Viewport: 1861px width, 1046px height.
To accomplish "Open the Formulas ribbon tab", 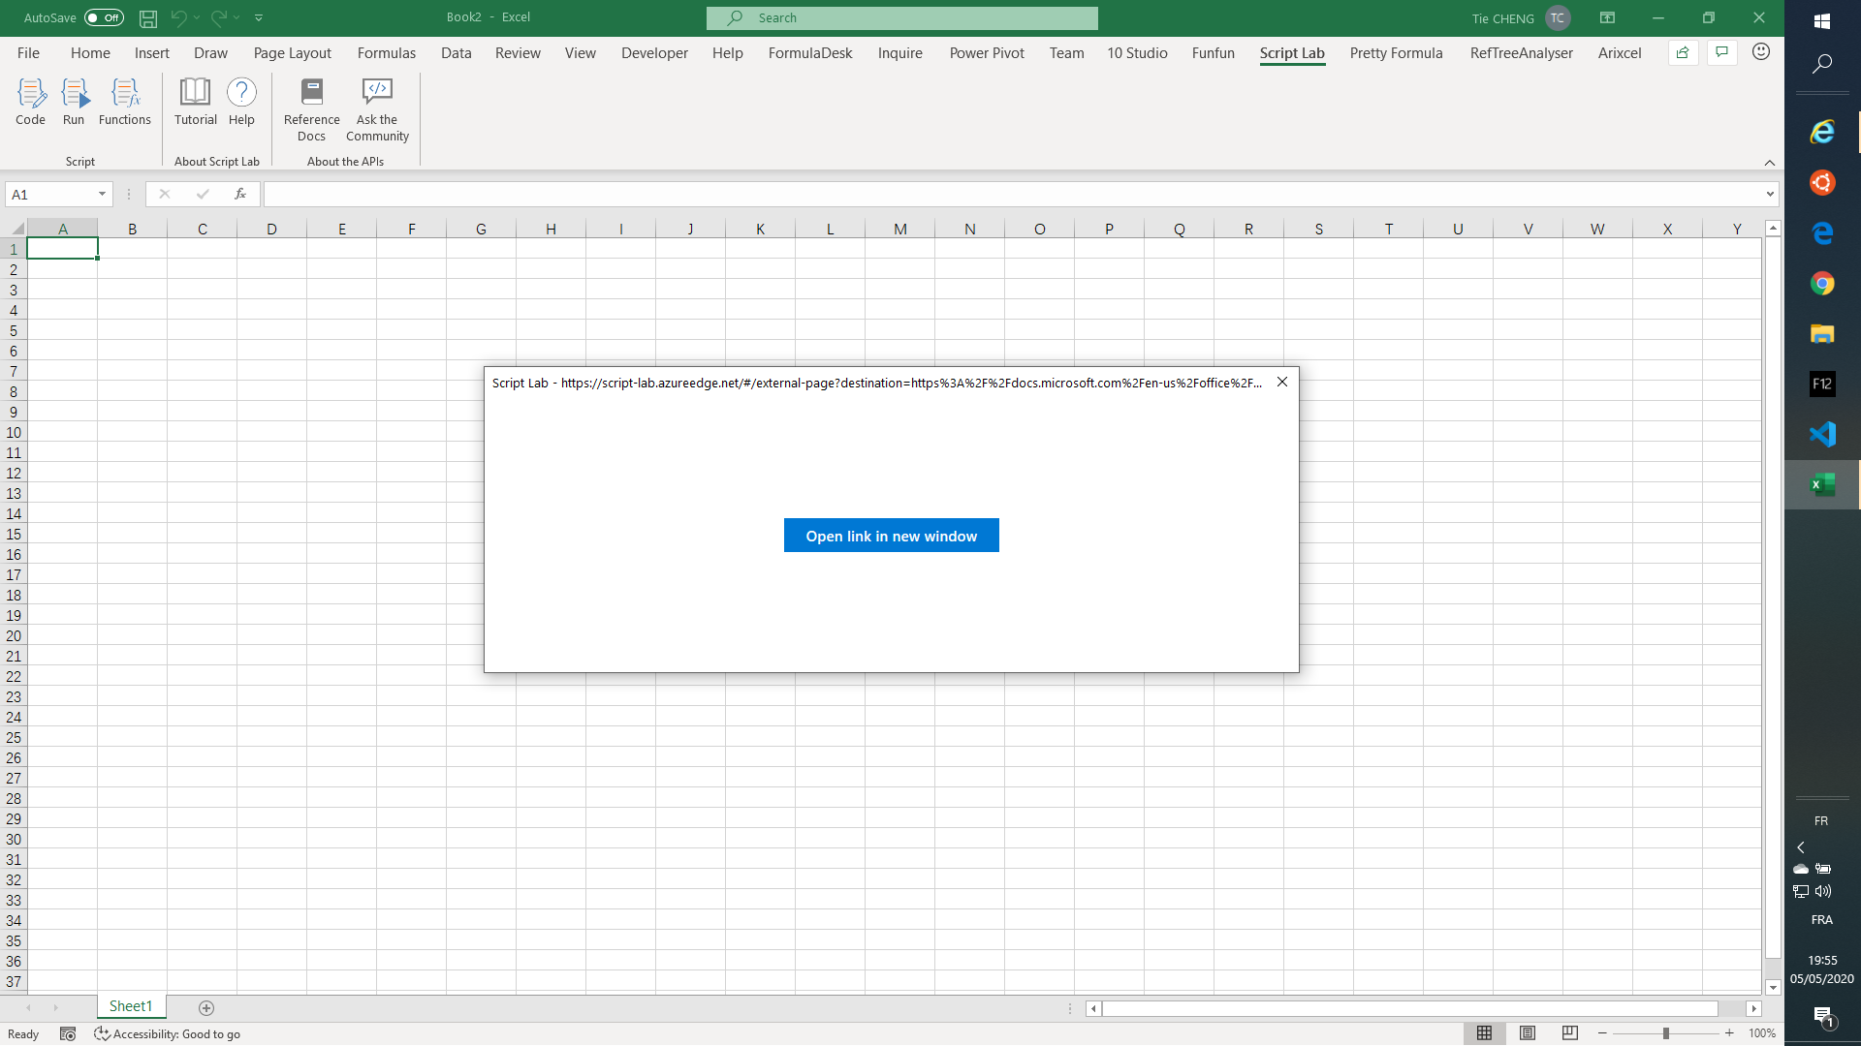I will click(386, 53).
